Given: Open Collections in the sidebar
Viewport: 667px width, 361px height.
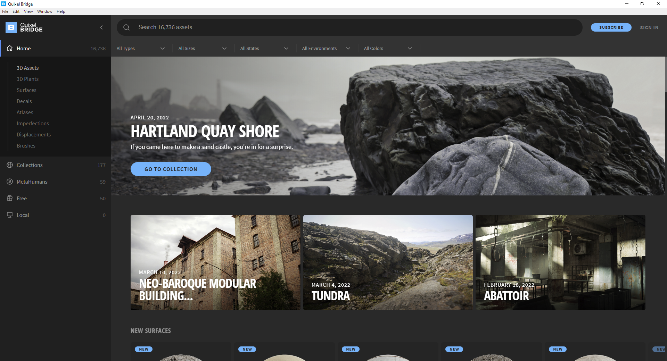Looking at the screenshot, I should [56, 165].
